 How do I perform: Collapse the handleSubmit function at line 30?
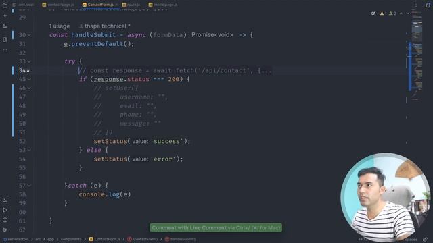click(29, 35)
